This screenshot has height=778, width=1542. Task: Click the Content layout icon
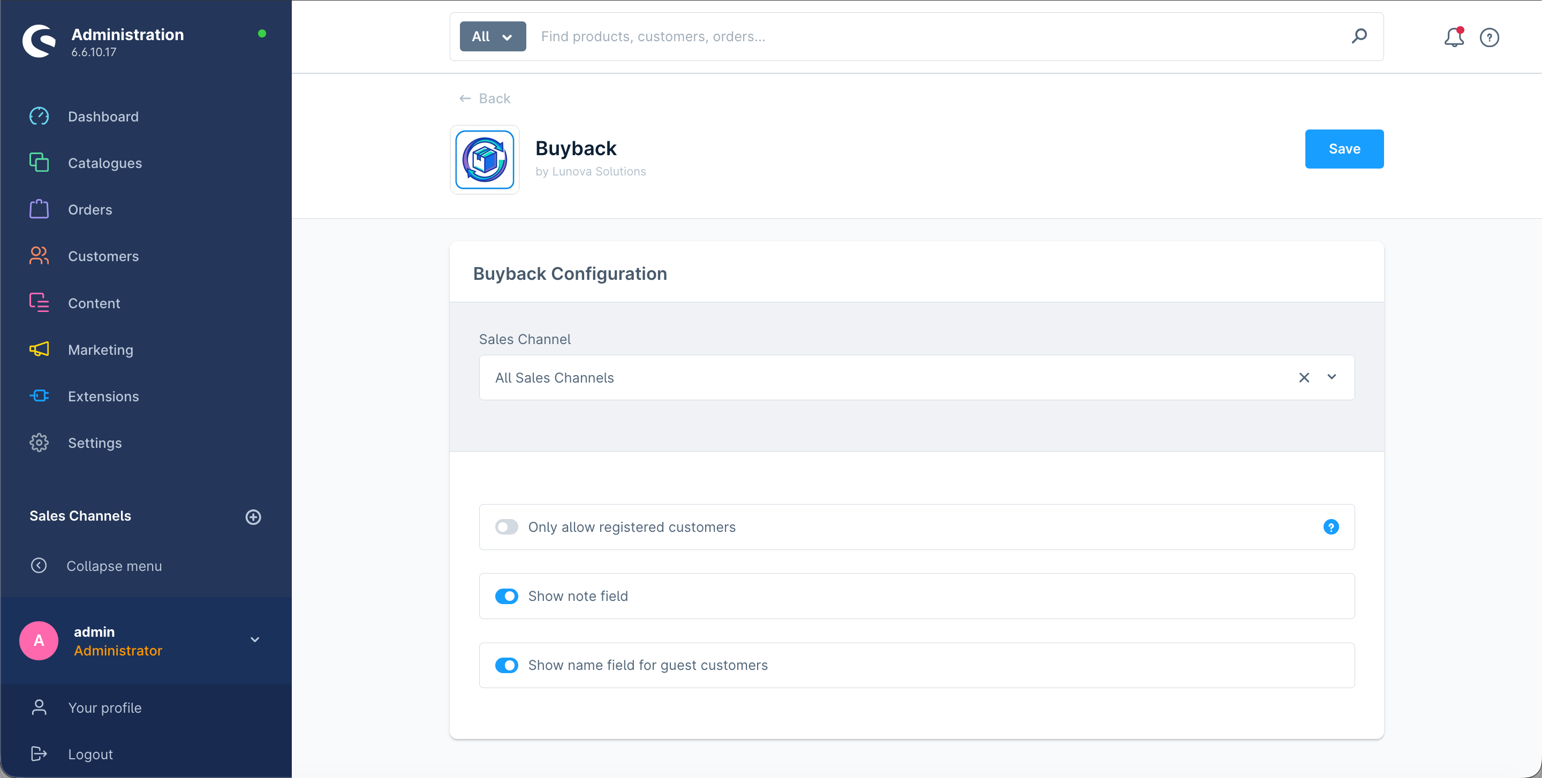[39, 303]
